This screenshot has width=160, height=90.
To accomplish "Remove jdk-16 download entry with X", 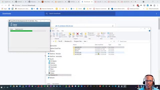I will point(113,26).
